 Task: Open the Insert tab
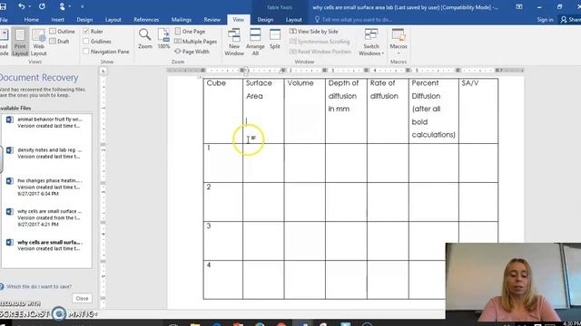57,20
